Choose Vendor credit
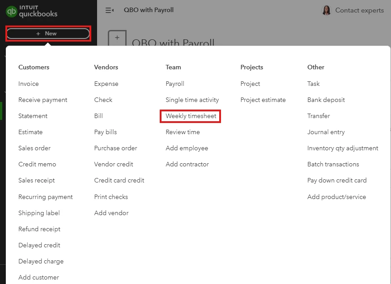The image size is (391, 284). point(114,164)
